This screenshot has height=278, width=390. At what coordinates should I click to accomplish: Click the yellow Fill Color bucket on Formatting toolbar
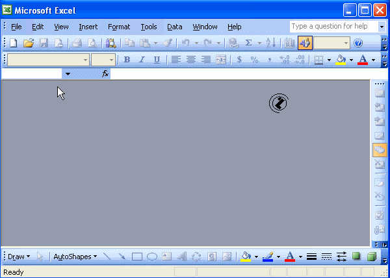tap(341, 60)
